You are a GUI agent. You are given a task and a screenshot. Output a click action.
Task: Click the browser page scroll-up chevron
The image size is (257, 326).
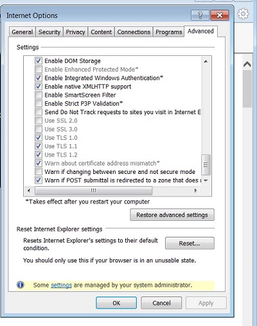pos(247,64)
